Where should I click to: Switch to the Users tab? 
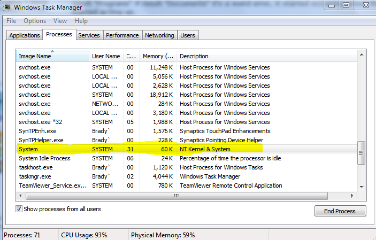[x=188, y=35]
